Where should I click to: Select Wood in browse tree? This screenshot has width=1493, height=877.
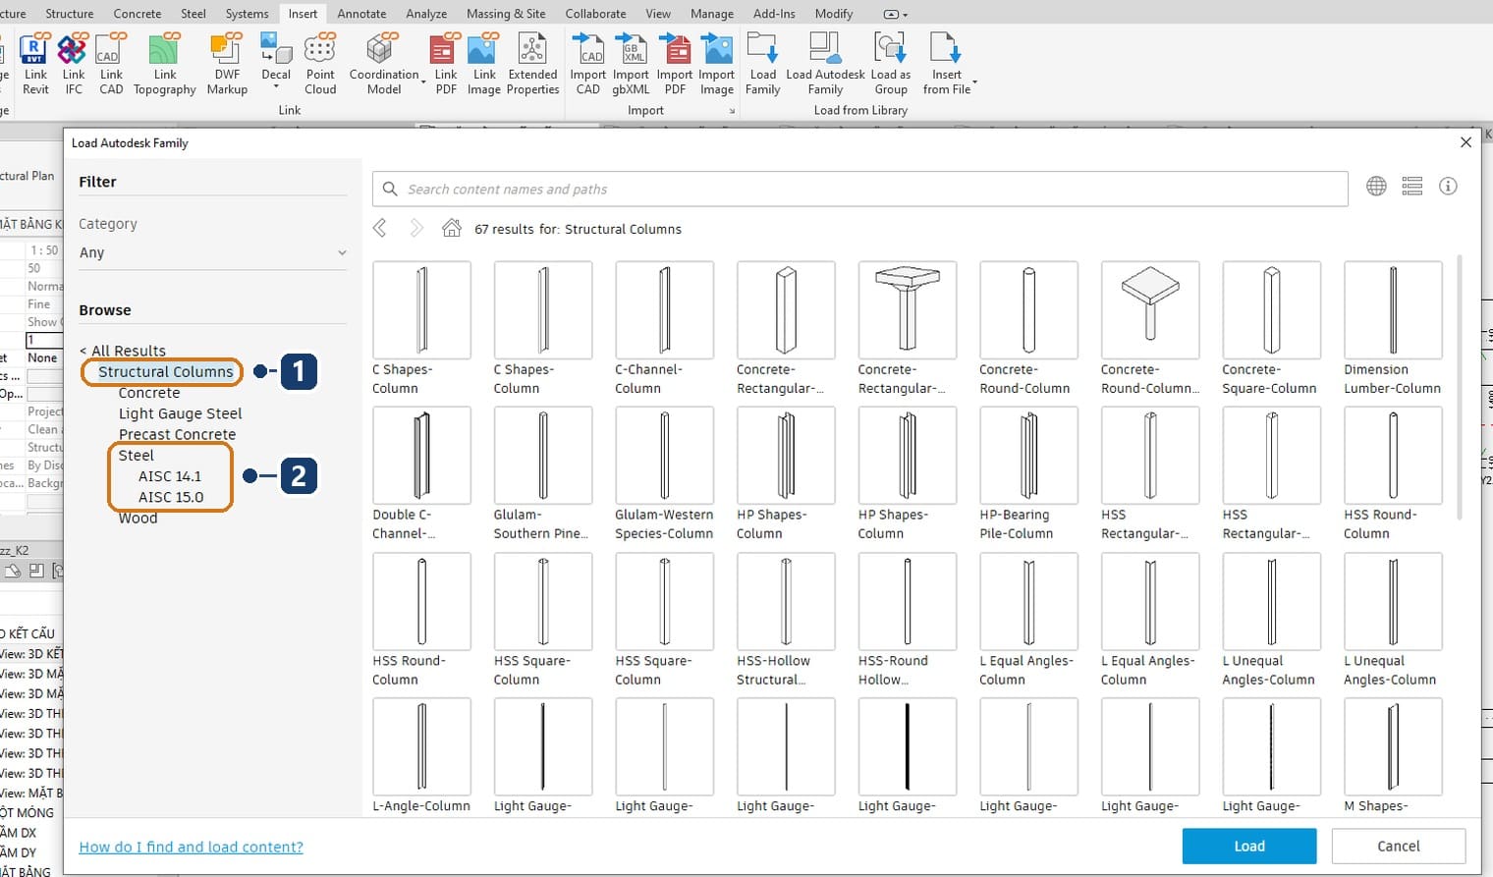click(138, 518)
